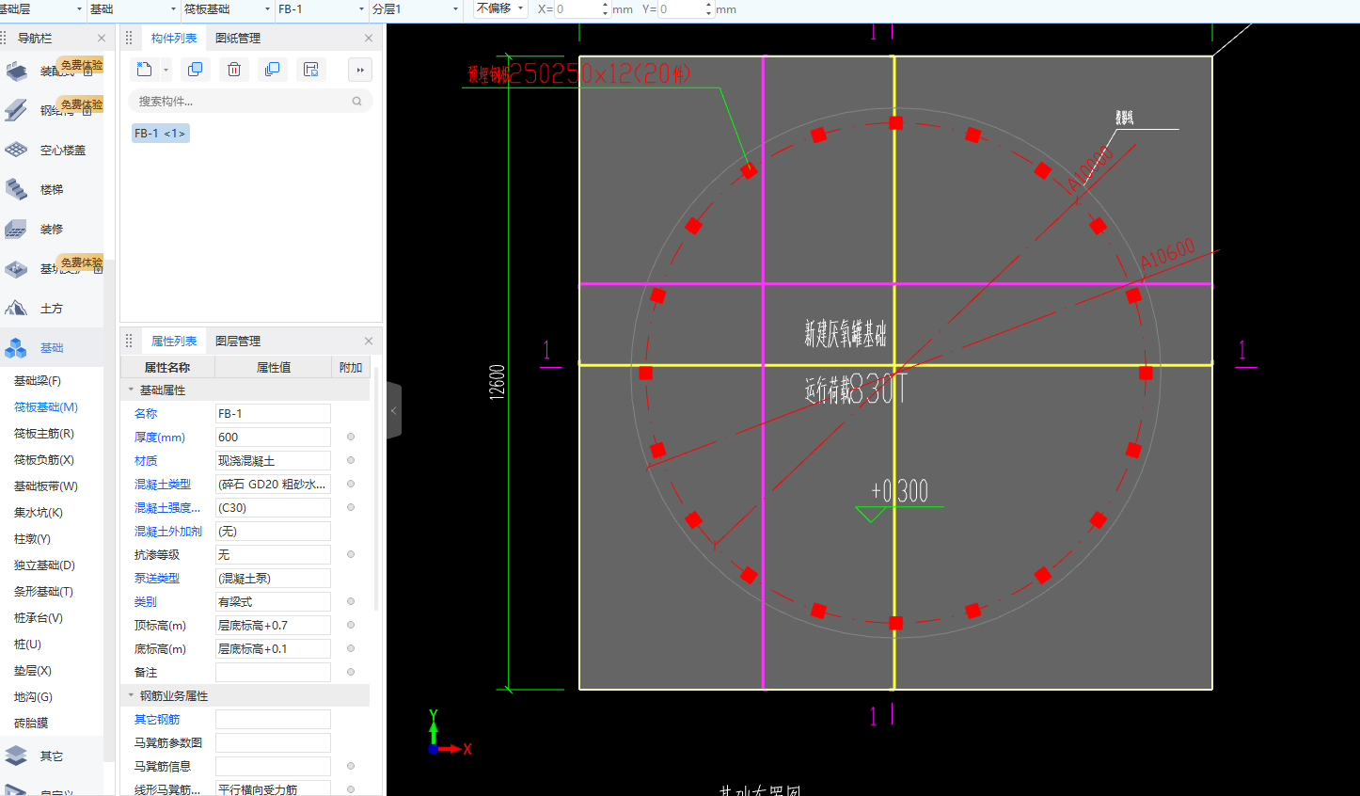Click the new component icon
This screenshot has width=1360, height=796.
click(144, 70)
